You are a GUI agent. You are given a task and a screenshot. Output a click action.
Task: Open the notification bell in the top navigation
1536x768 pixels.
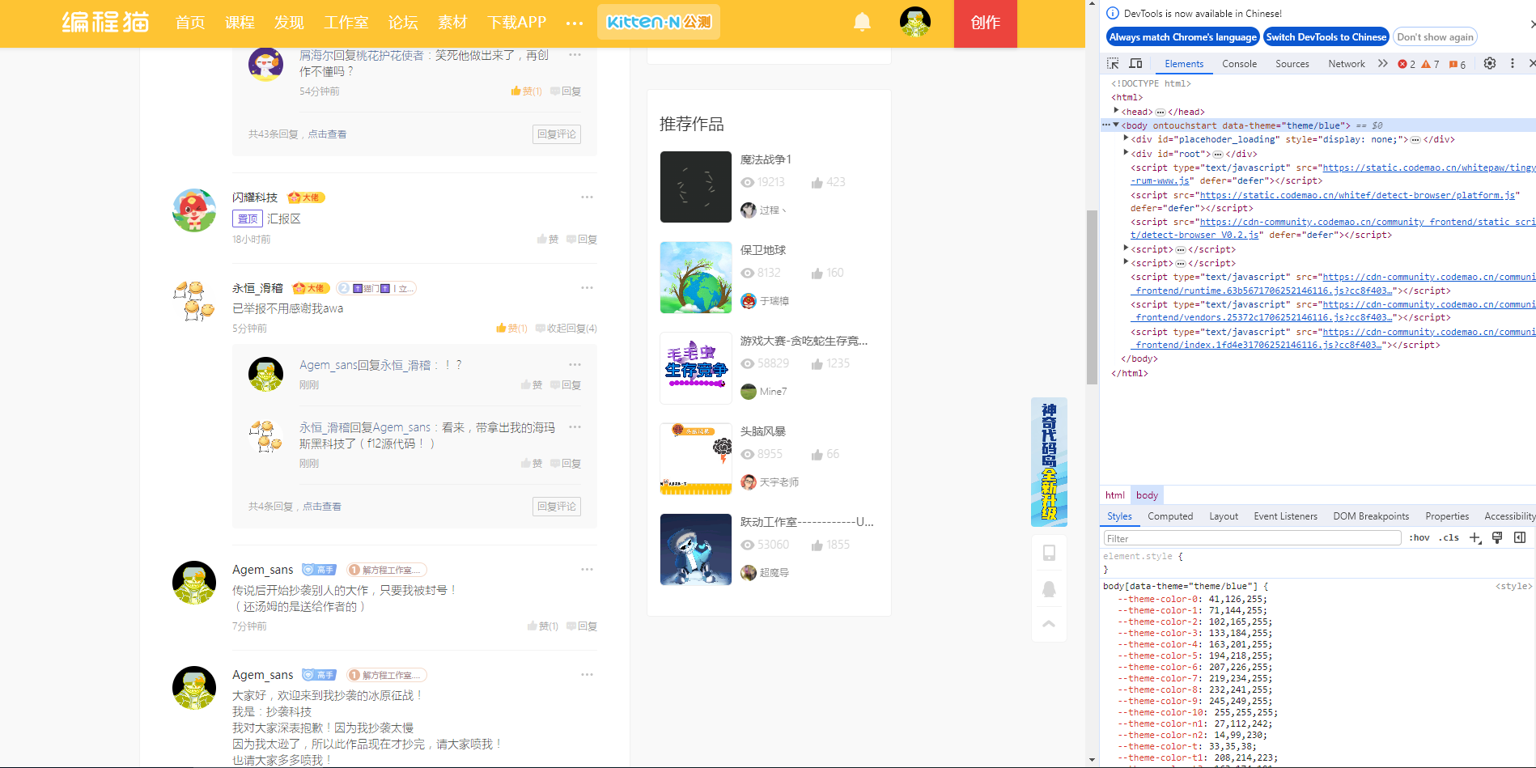[x=862, y=22]
